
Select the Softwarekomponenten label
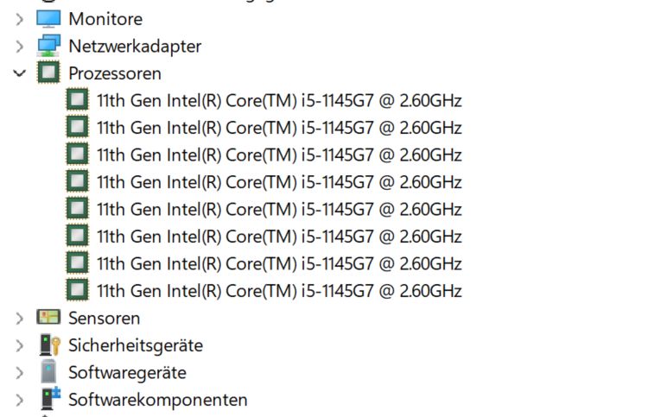pos(158,400)
